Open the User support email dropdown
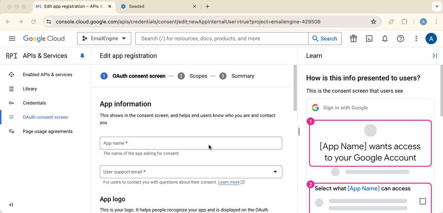 pyautogui.click(x=275, y=171)
